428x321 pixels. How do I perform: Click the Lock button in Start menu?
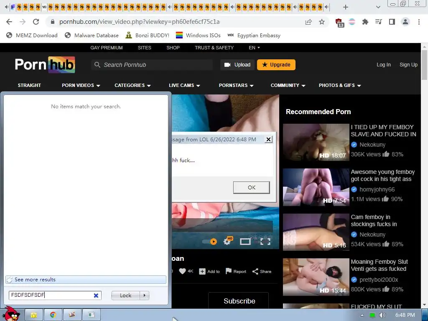(x=125, y=296)
